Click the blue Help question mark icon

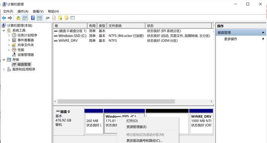(x=33, y=18)
